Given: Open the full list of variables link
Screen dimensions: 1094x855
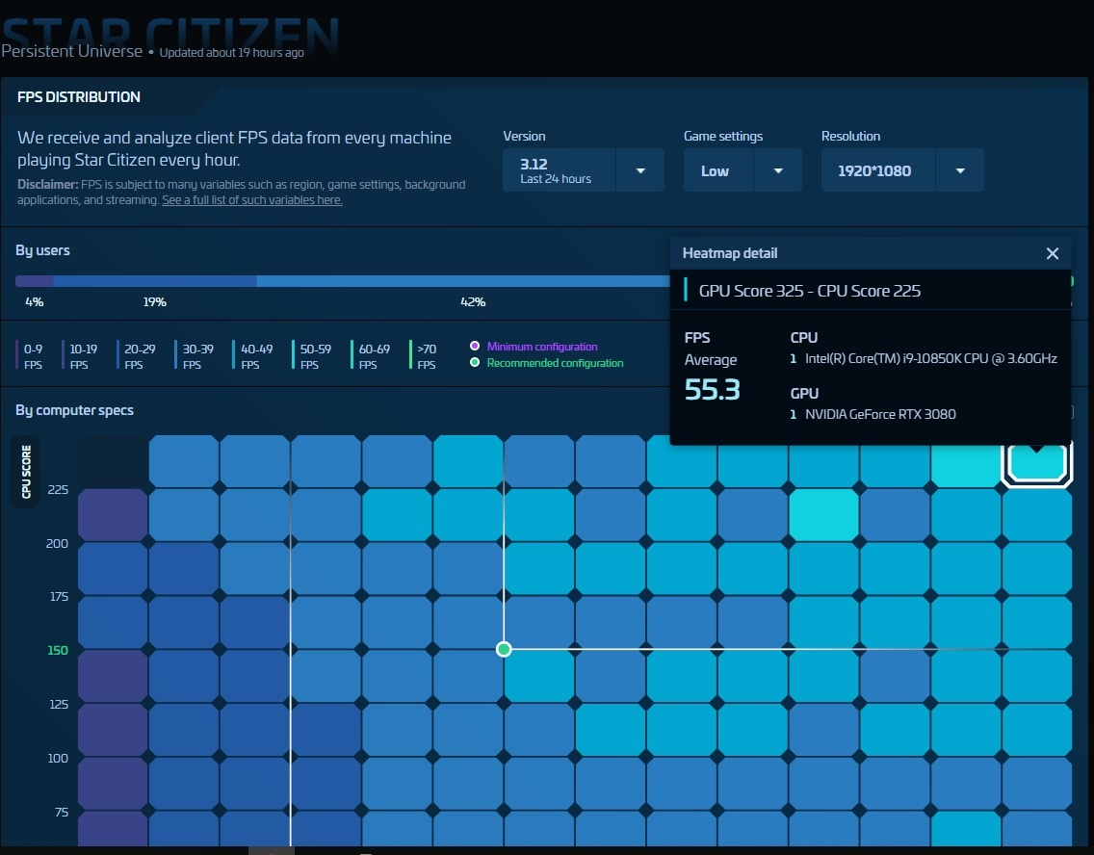Looking at the screenshot, I should tap(251, 200).
